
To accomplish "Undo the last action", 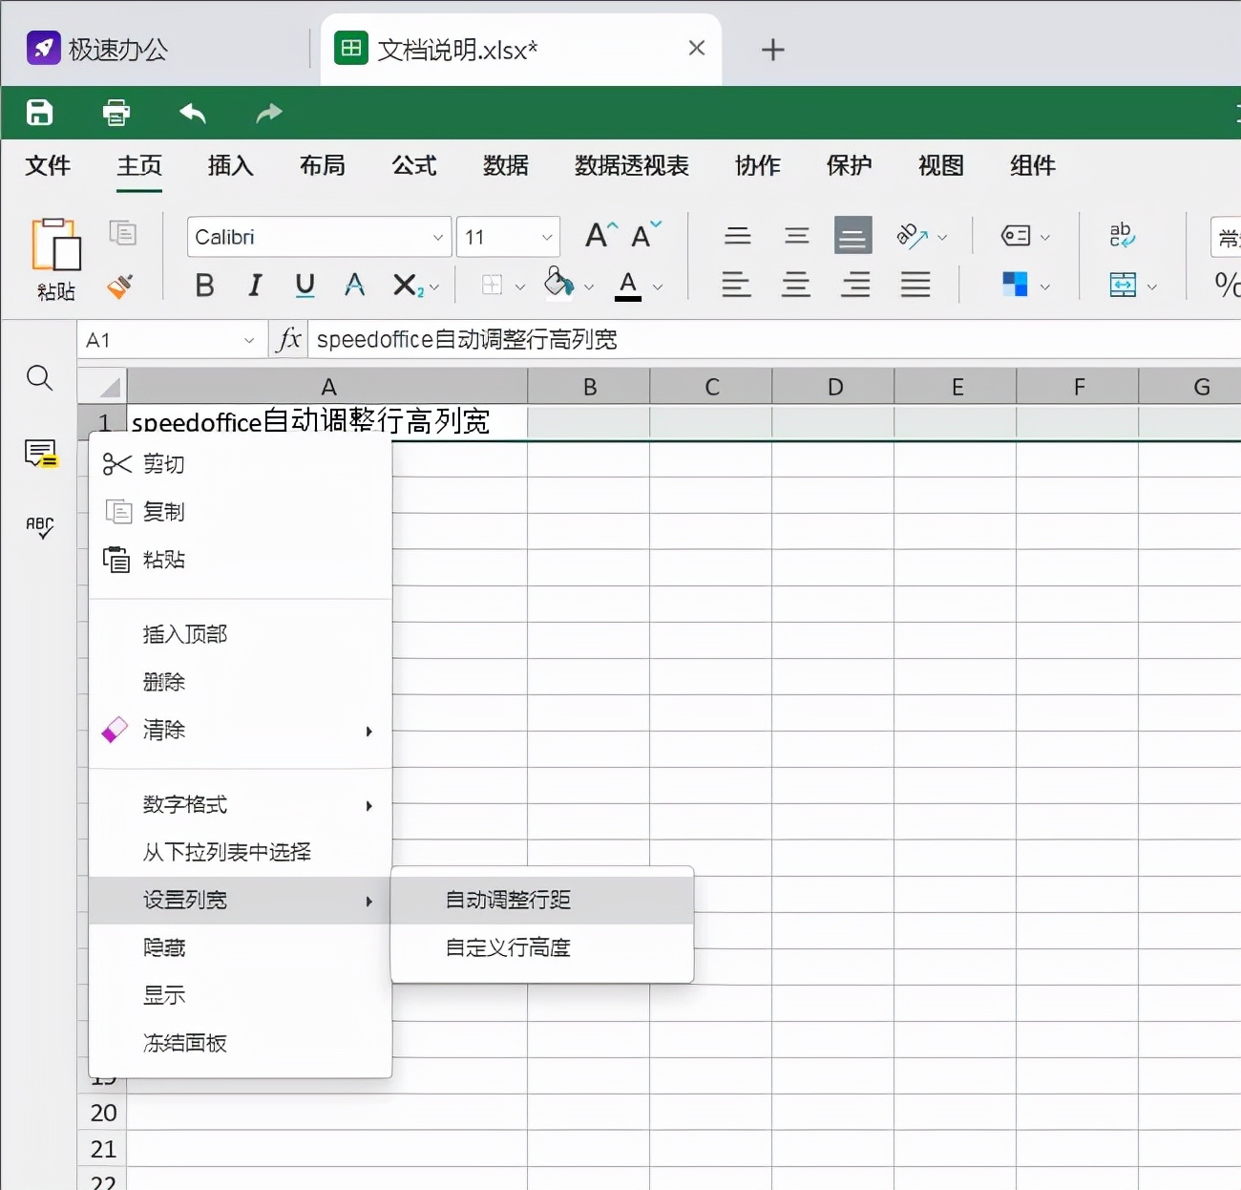I will tap(193, 113).
